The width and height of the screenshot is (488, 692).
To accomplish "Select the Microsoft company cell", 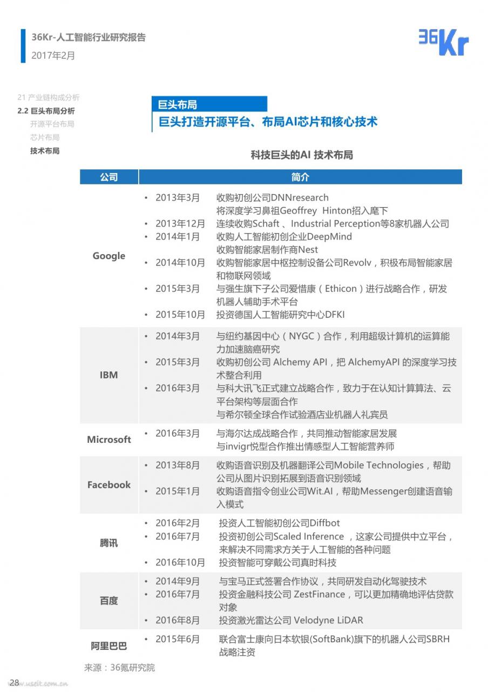I will pos(109,440).
